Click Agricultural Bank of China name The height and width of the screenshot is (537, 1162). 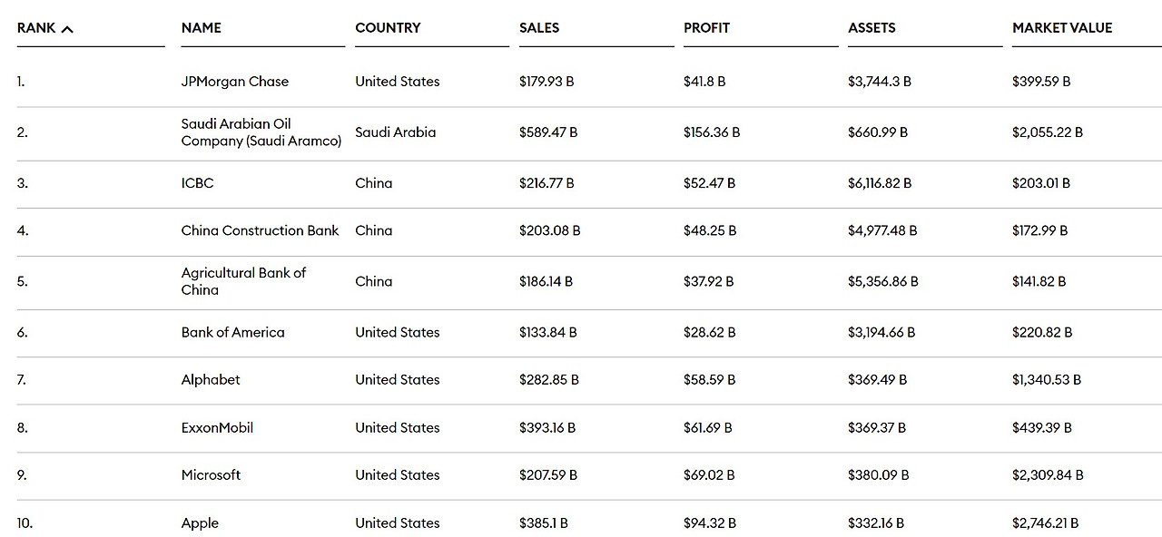coord(243,281)
